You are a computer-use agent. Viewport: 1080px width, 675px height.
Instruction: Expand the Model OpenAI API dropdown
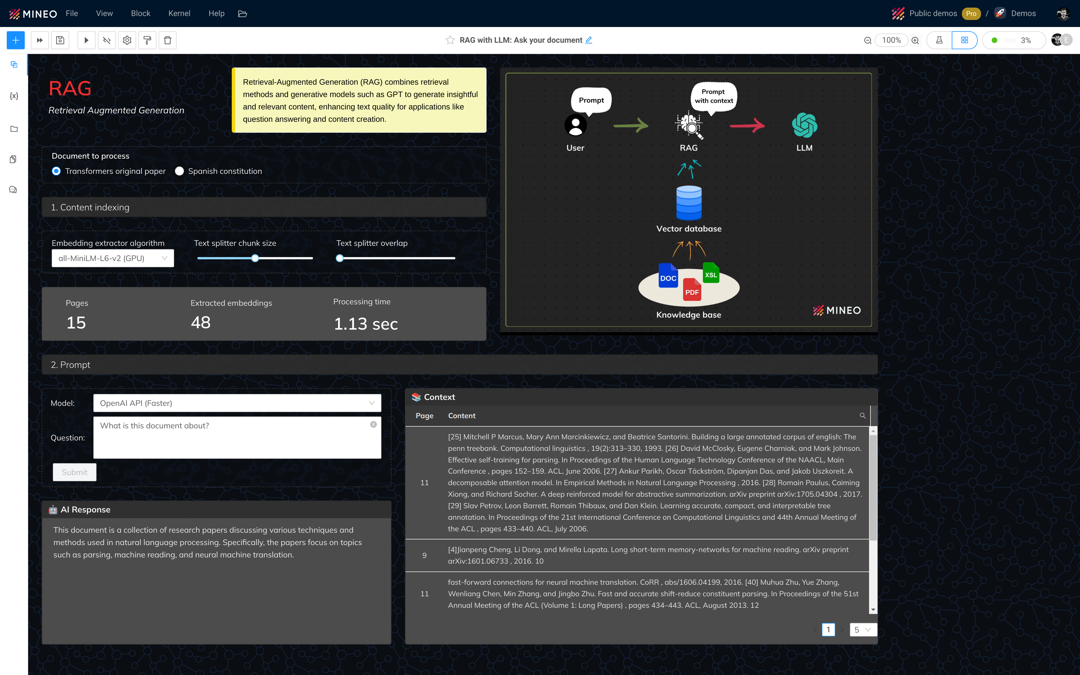click(237, 403)
